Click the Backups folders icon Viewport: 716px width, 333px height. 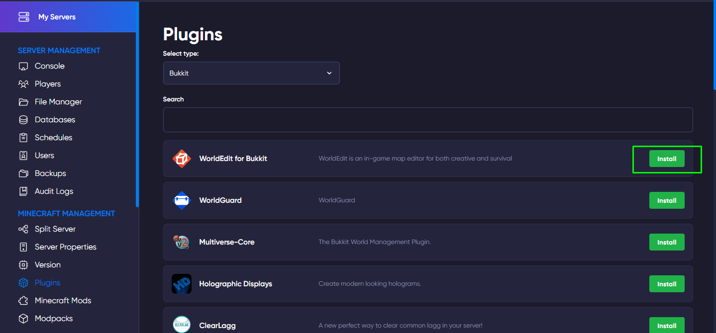[x=23, y=173]
